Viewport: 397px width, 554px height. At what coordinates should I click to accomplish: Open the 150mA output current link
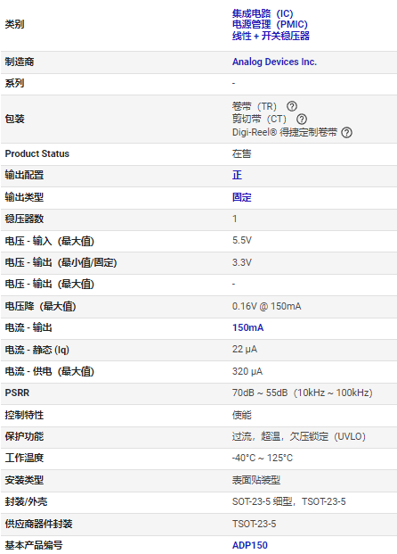(247, 327)
